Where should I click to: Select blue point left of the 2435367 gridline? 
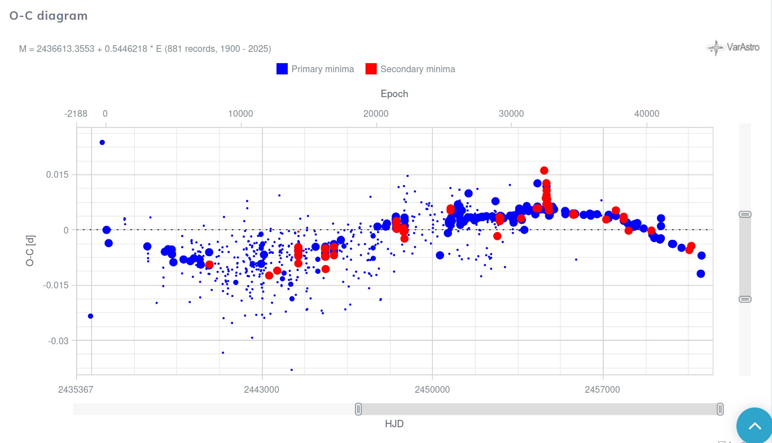tap(90, 316)
